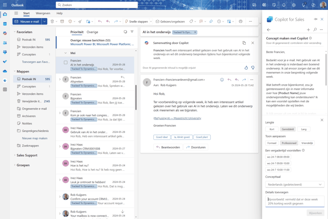Open People in the left app rail
Screen dimensions: 328x219
(5, 43)
